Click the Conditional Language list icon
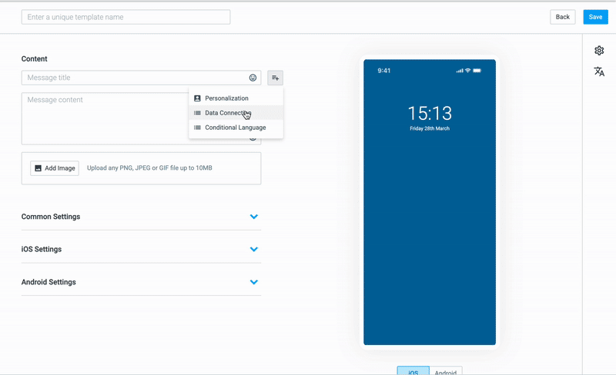The width and height of the screenshot is (616, 375). click(x=197, y=128)
